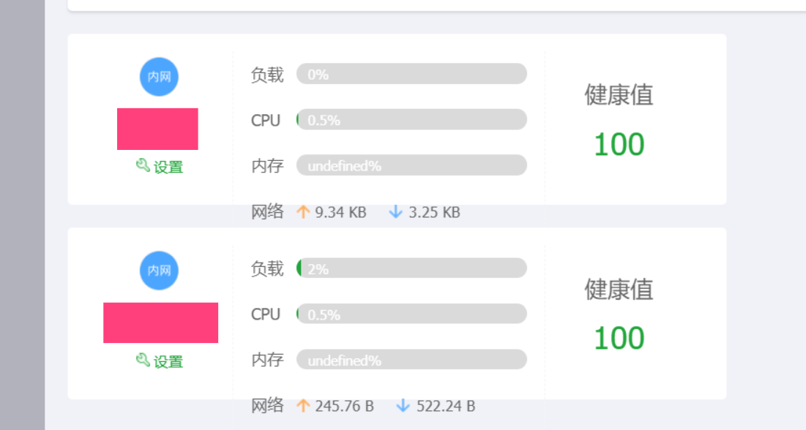Click the first server's 负载 0% bar
The height and width of the screenshot is (430, 806).
[x=411, y=74]
